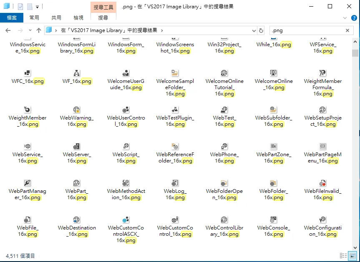The width and height of the screenshot is (360, 262).
Task: Click the While_16x.png file name
Action: pos(274,45)
